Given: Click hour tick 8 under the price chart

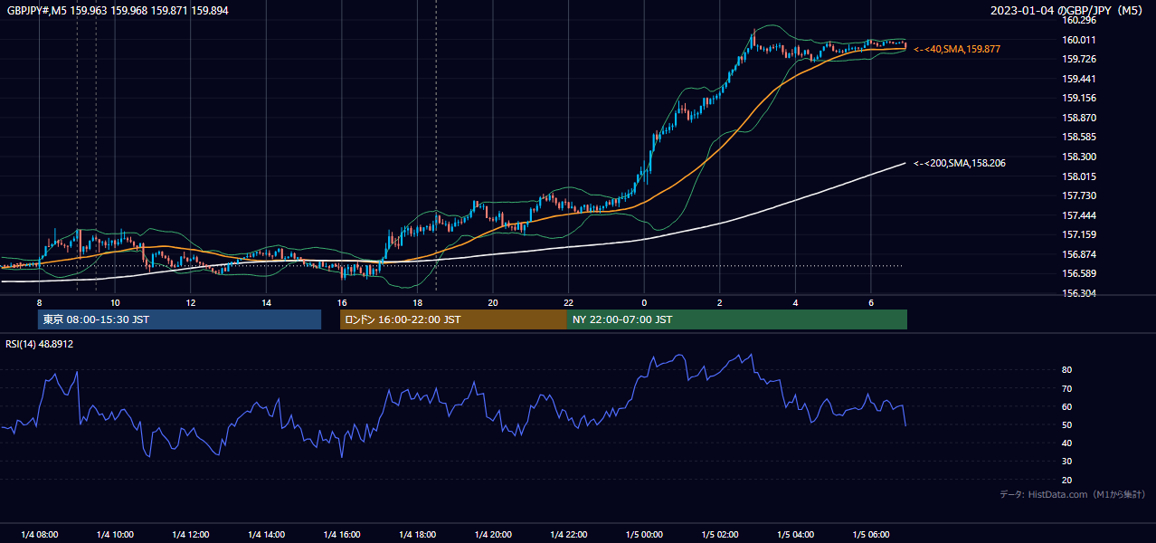Looking at the screenshot, I should (39, 302).
